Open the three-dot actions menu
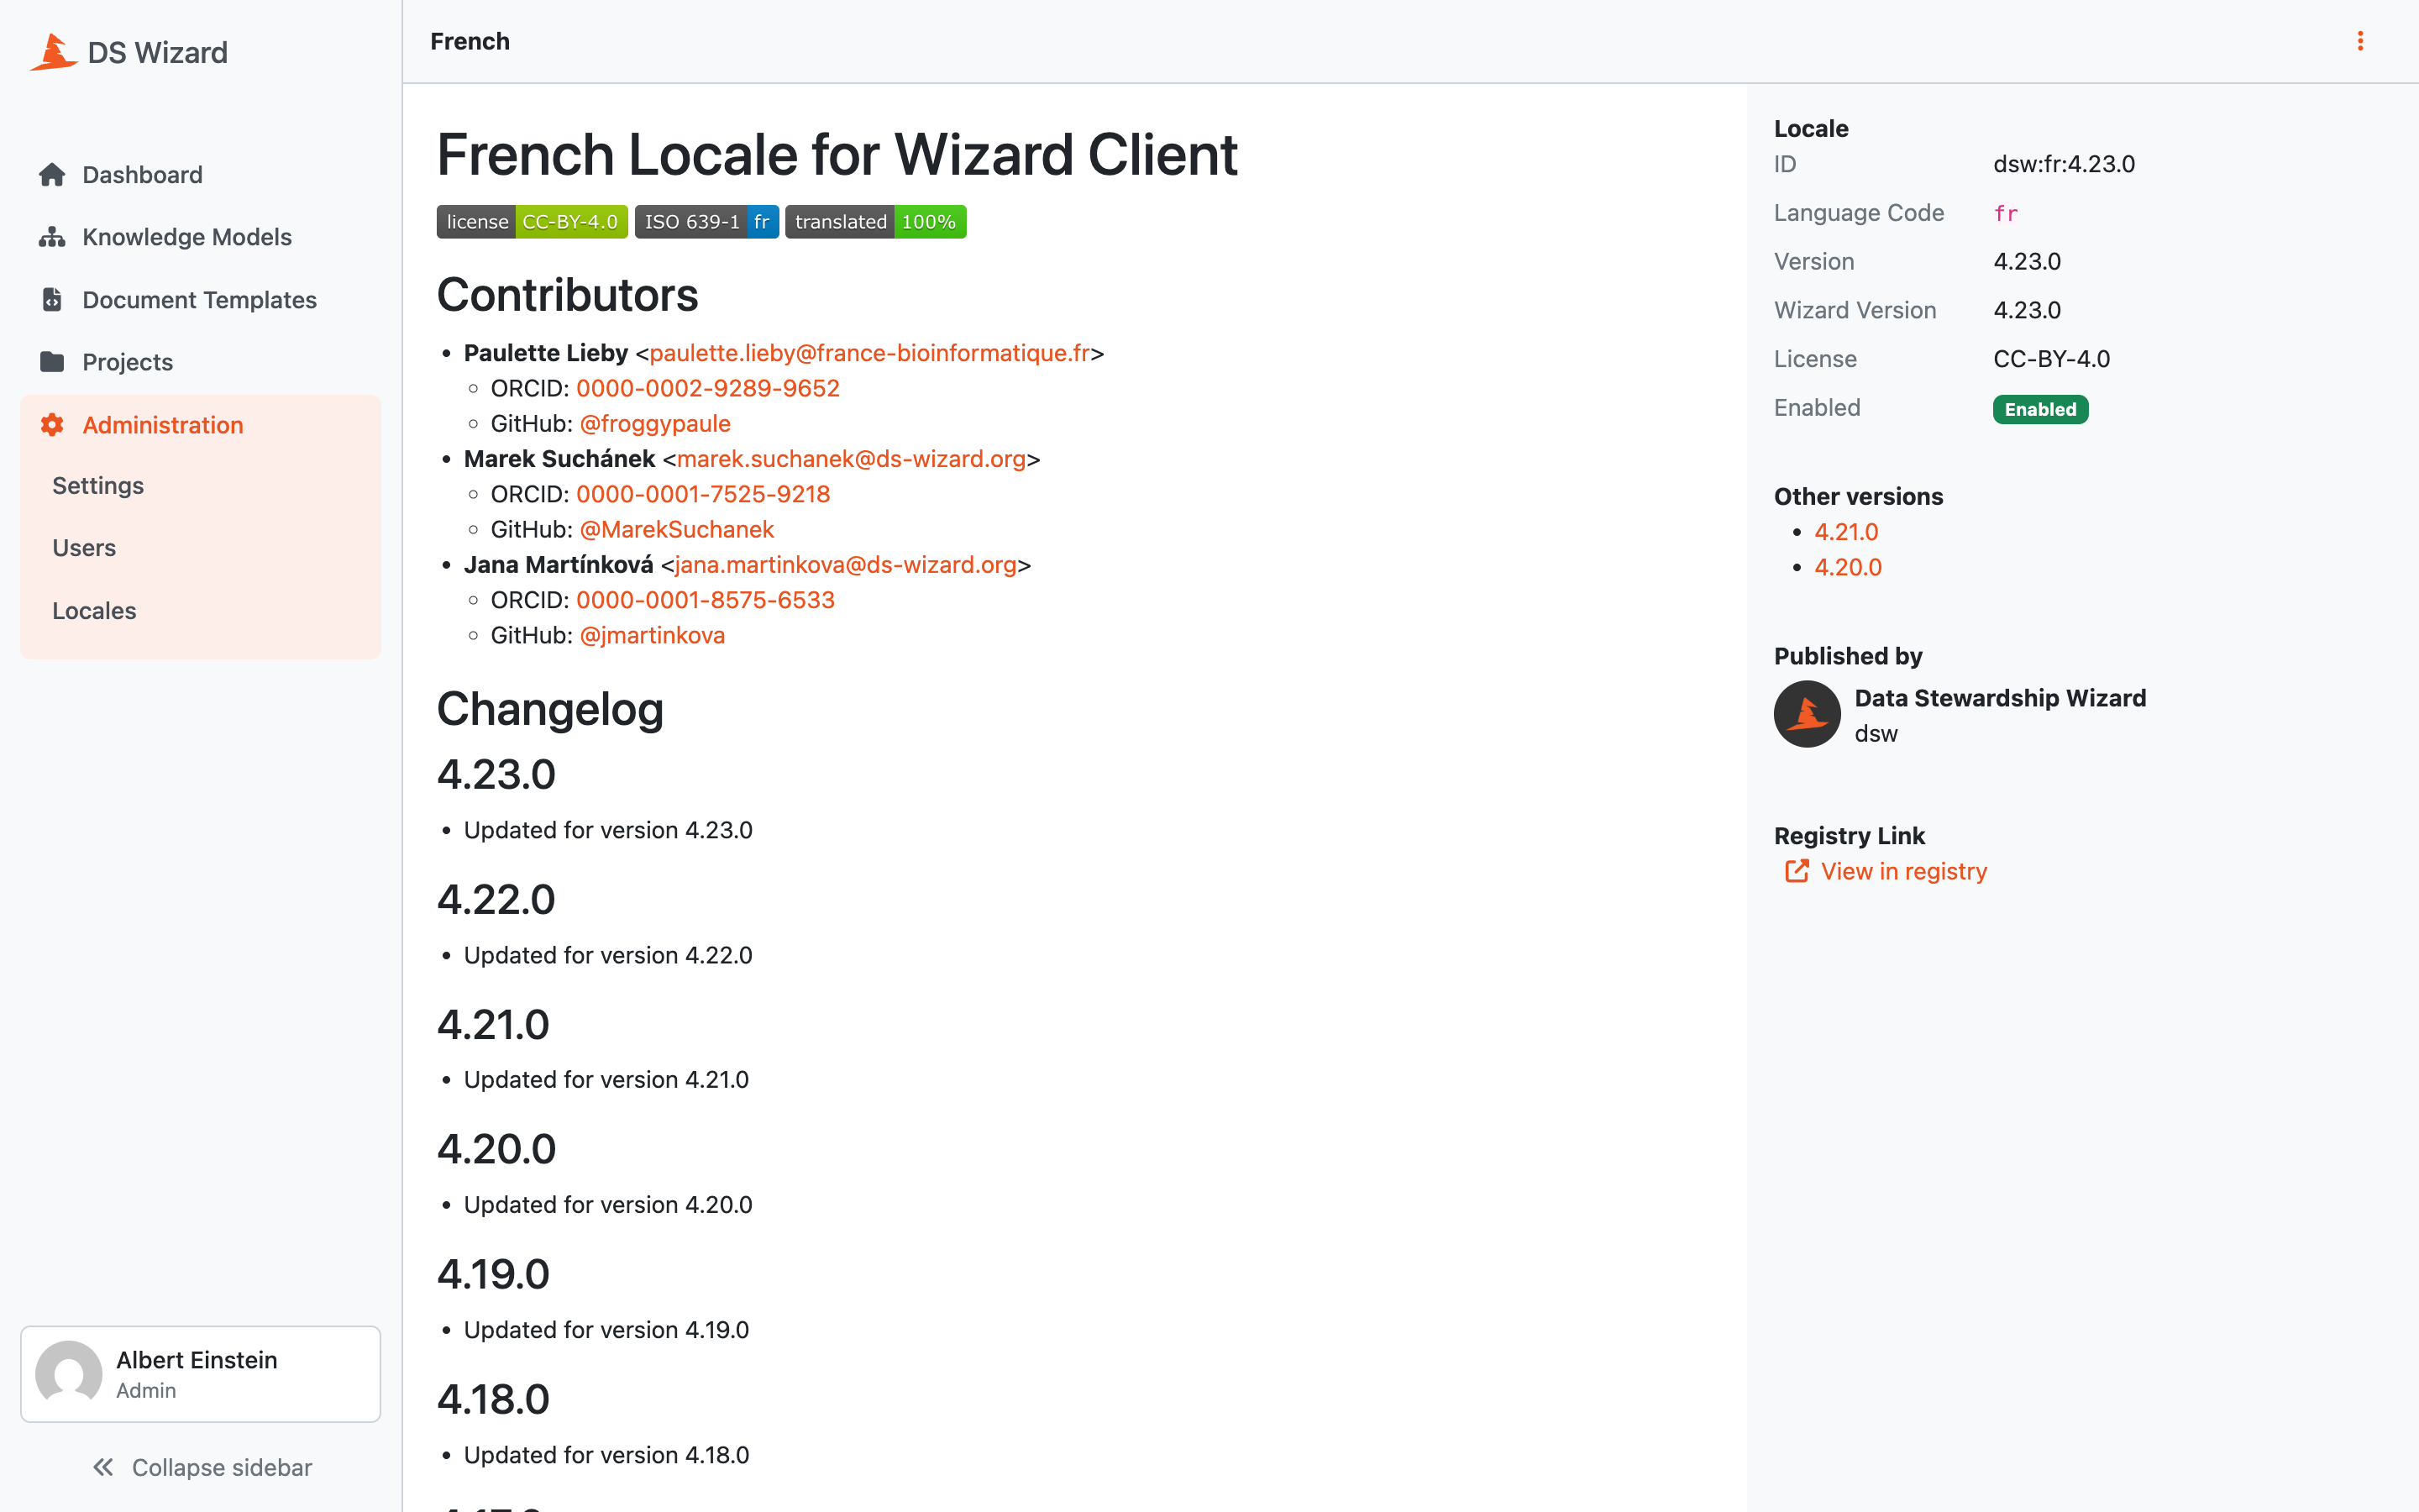Screen dimensions: 2419x1512 (2360, 41)
